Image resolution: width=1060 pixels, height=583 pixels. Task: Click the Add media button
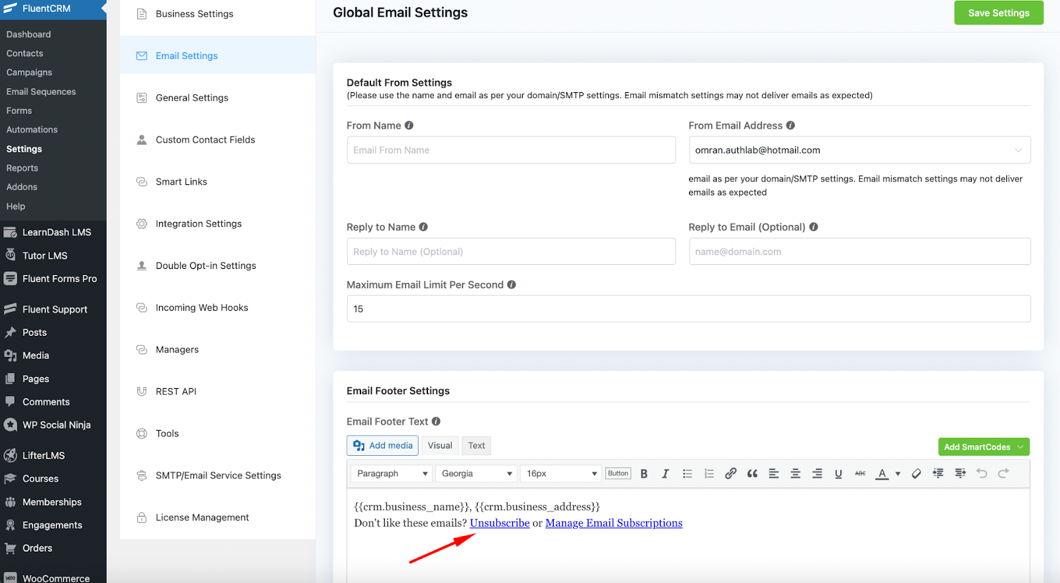click(382, 446)
